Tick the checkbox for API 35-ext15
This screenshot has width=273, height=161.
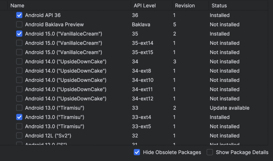pos(19,52)
